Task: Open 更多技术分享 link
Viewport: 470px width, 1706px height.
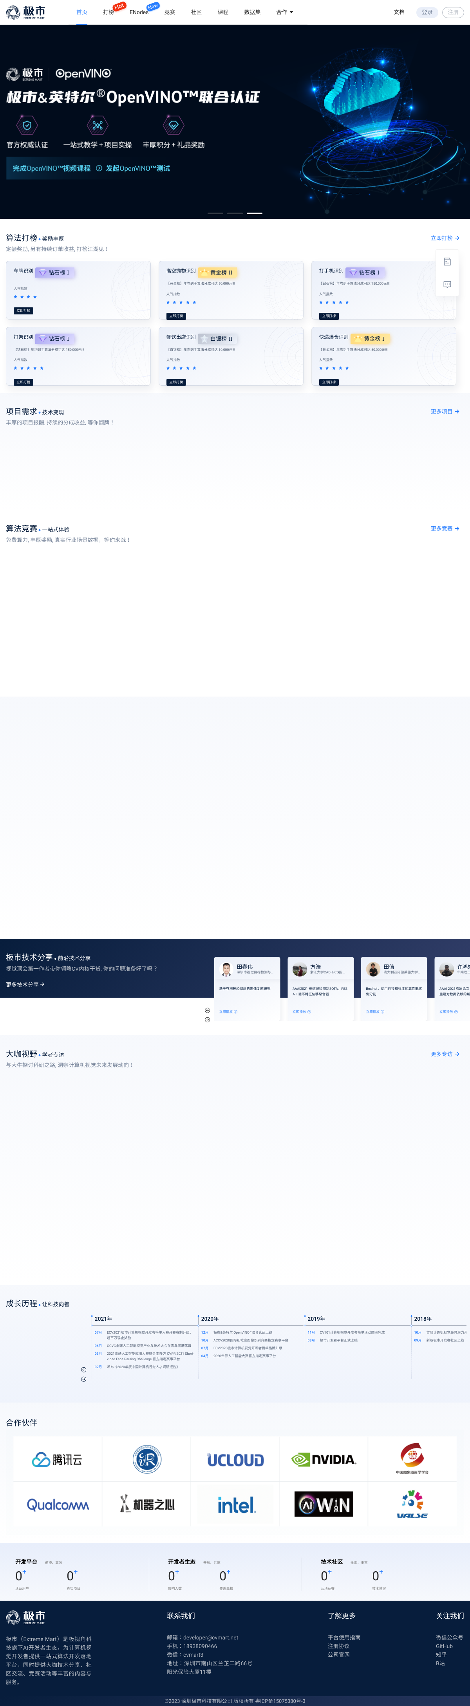Action: [25, 985]
